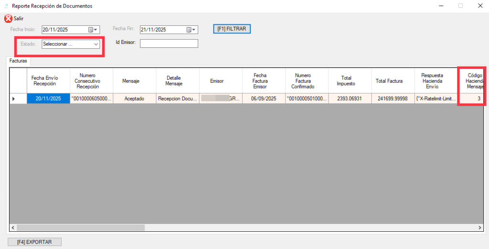
Task: Open the Fecha Fin calendar picker
Action: tap(191, 30)
